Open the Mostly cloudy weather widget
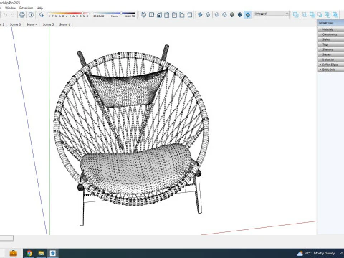This screenshot has width=344, height=258. [x=316, y=253]
